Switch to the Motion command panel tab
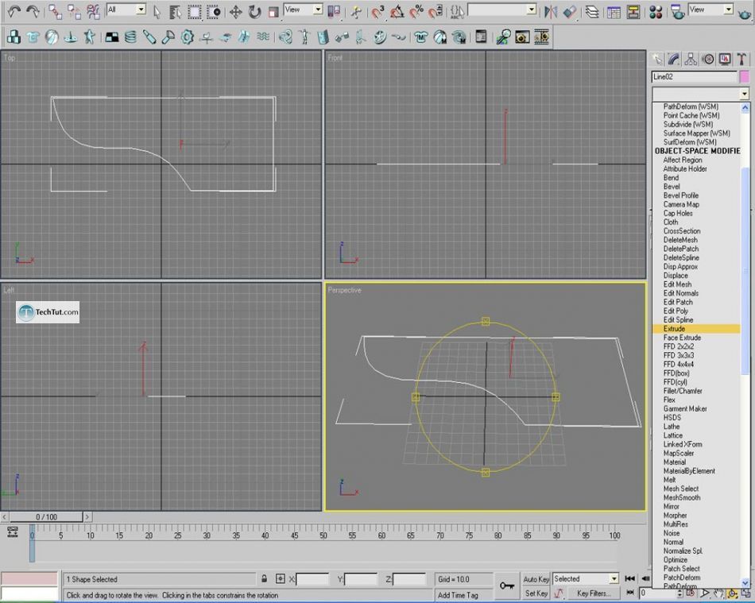This screenshot has height=603, width=755. (x=707, y=60)
